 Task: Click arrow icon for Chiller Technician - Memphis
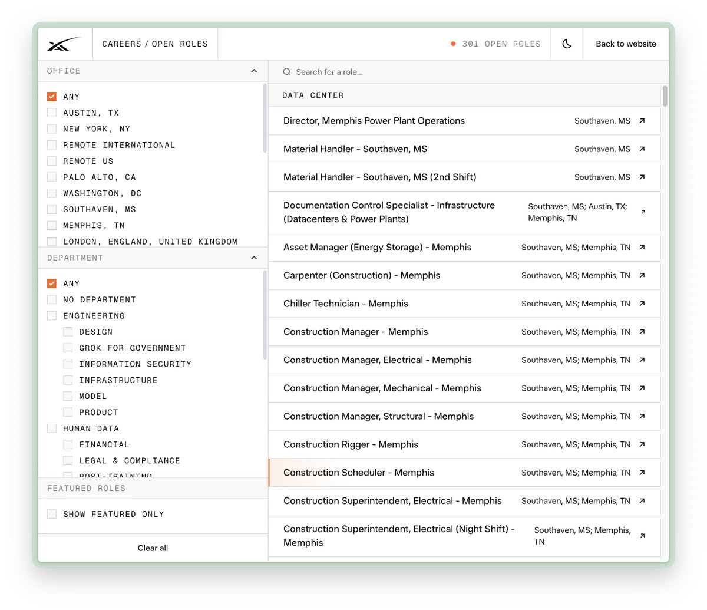point(642,304)
